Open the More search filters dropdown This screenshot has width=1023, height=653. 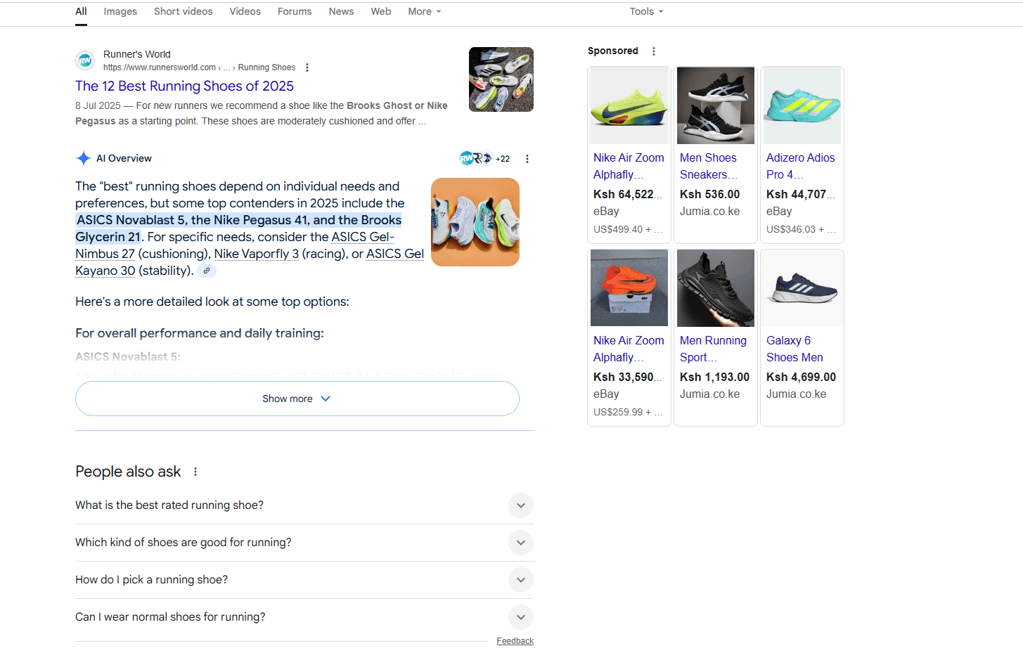click(425, 11)
